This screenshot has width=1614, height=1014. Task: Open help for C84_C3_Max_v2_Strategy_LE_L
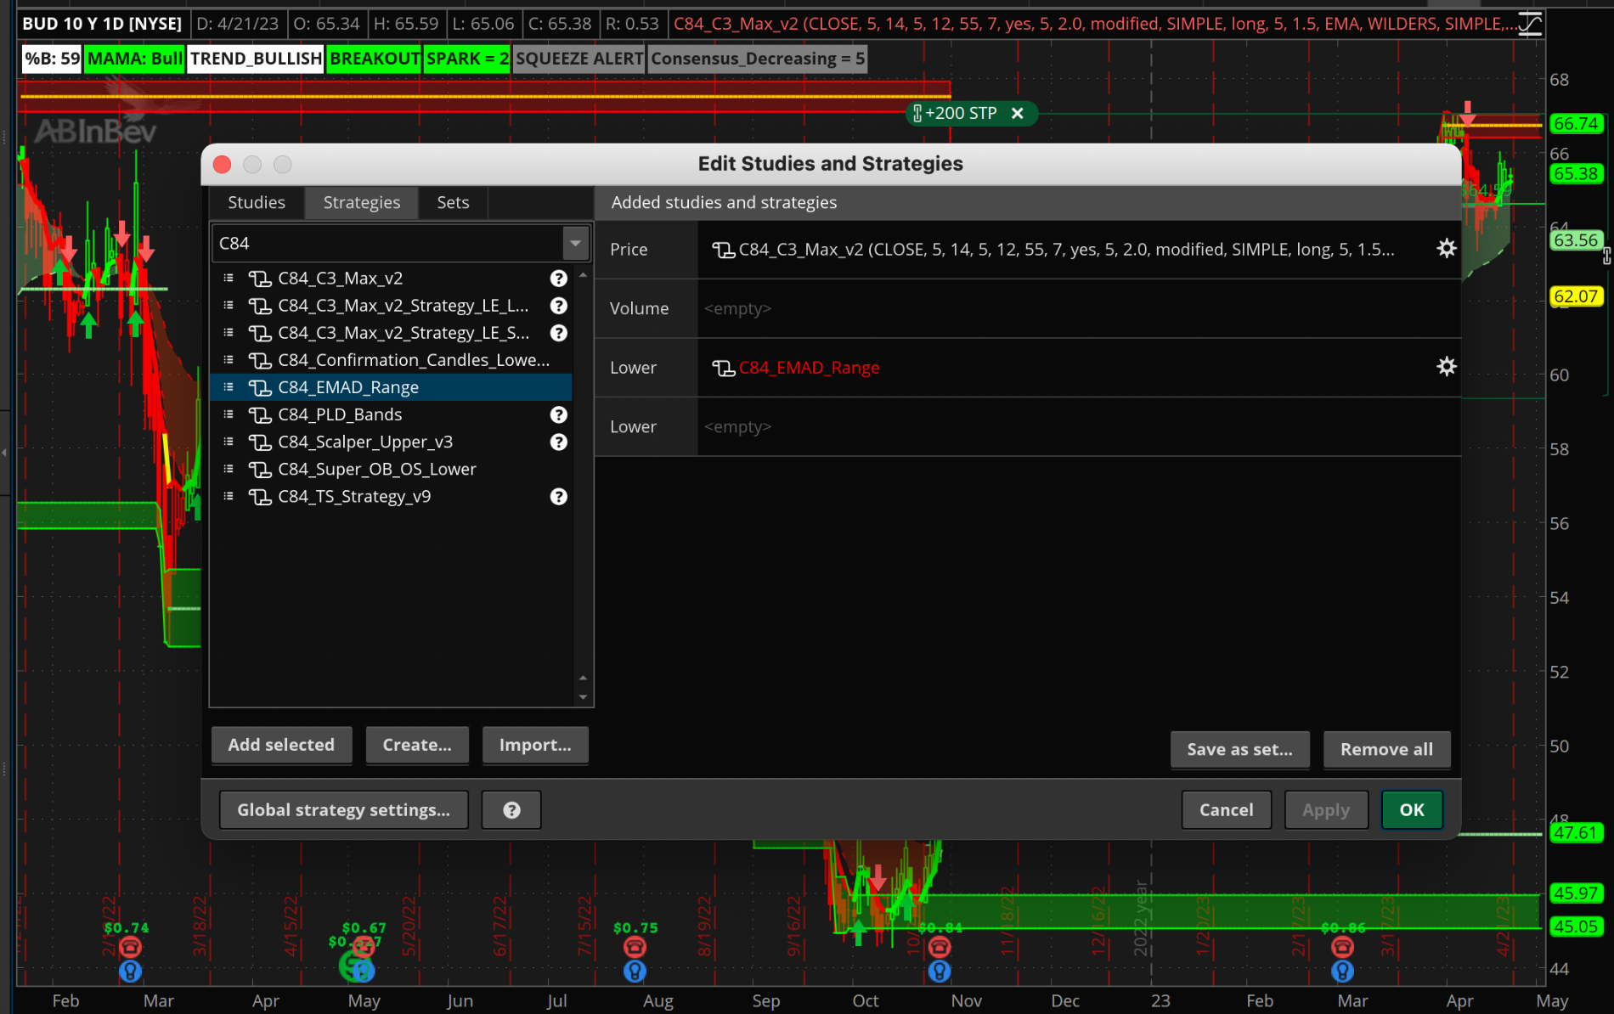[558, 306]
